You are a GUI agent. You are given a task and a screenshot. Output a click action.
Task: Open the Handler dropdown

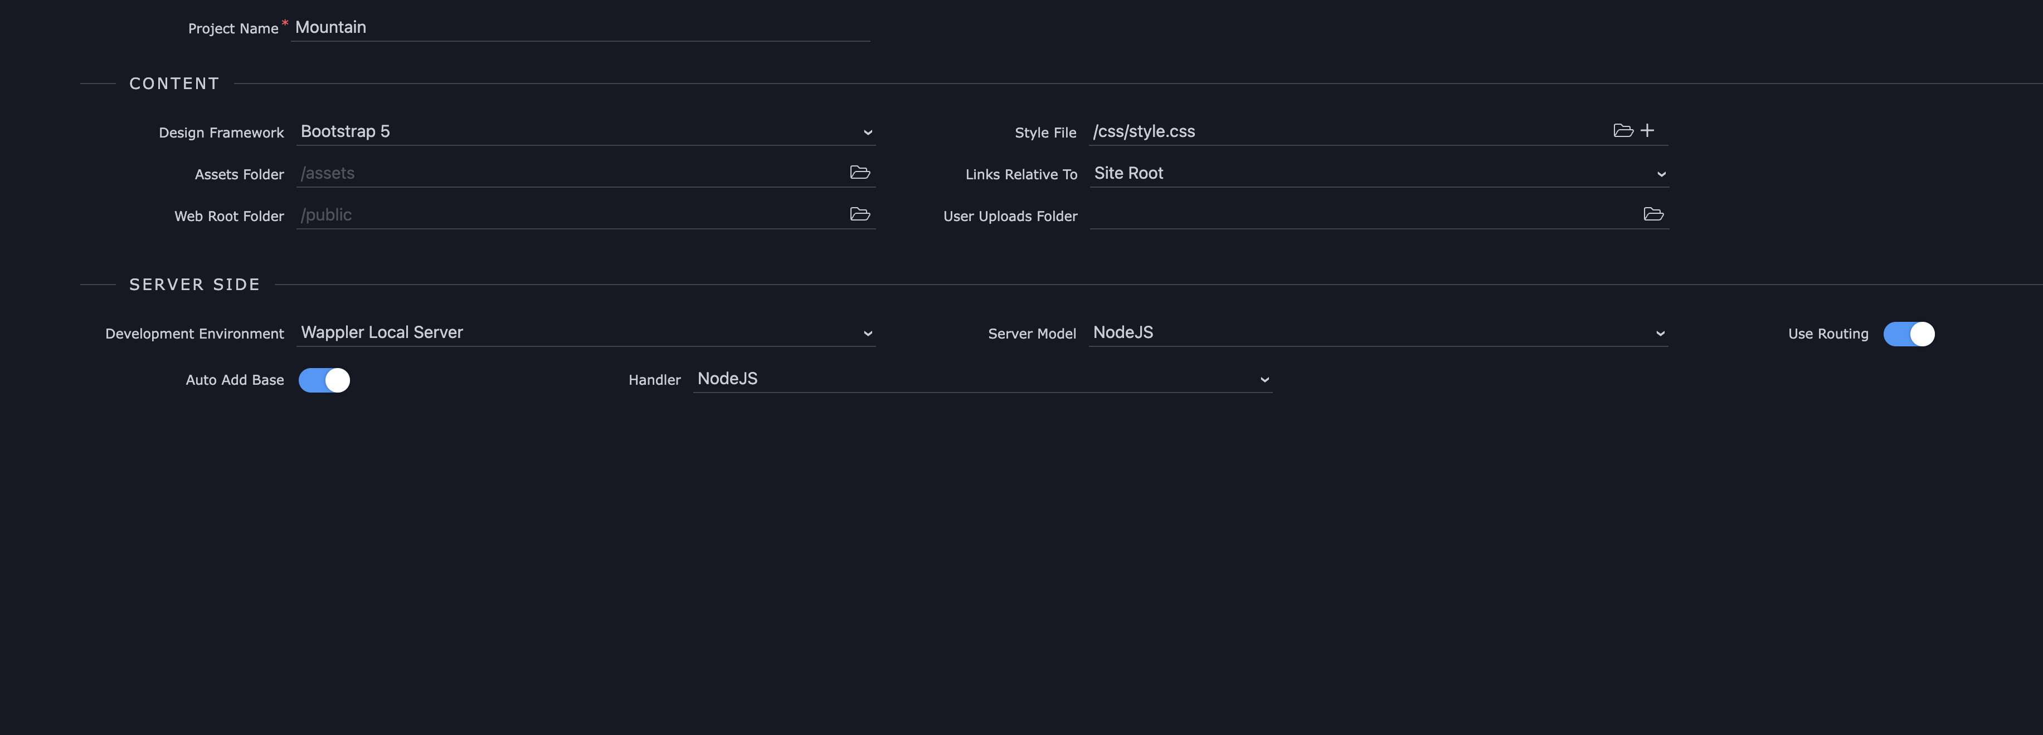[x=982, y=379]
